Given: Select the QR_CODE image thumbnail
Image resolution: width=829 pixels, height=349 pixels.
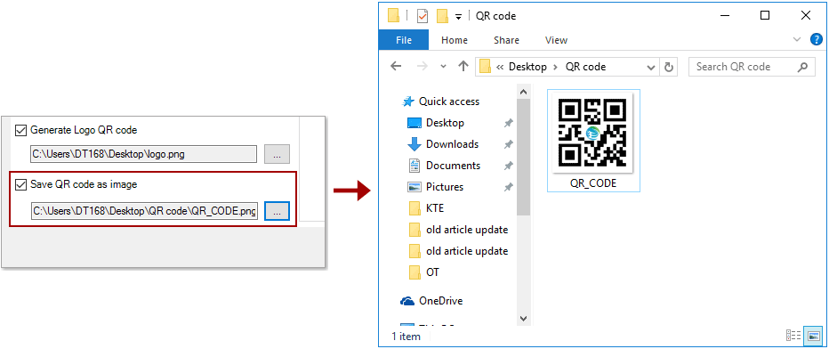Looking at the screenshot, I should click(x=593, y=140).
